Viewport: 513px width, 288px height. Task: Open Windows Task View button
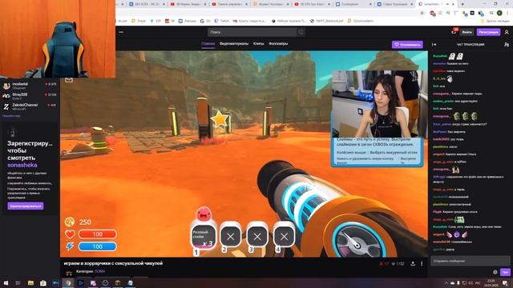pos(18,282)
